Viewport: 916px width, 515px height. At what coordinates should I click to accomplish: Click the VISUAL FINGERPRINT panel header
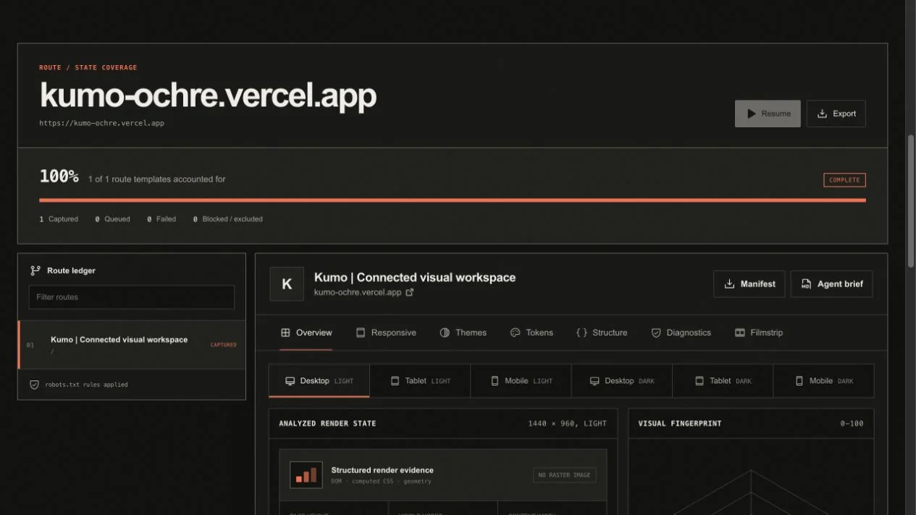751,423
